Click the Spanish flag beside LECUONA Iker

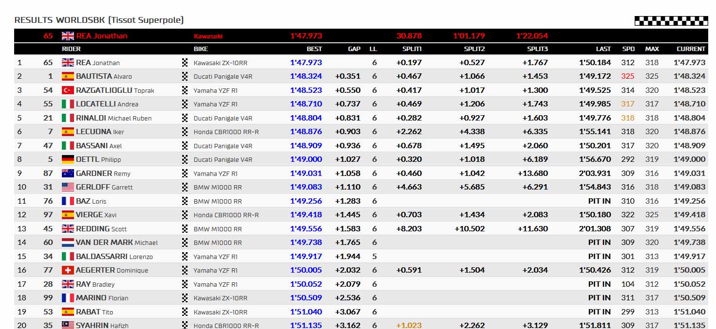pyautogui.click(x=68, y=132)
